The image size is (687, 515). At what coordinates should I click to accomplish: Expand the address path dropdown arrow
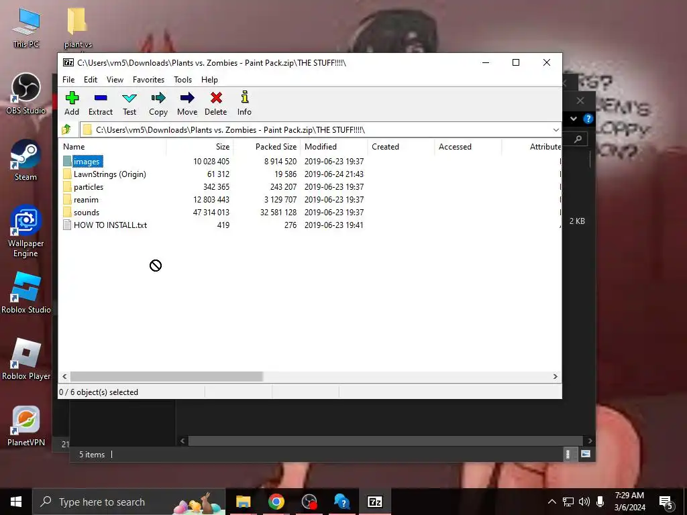556,130
